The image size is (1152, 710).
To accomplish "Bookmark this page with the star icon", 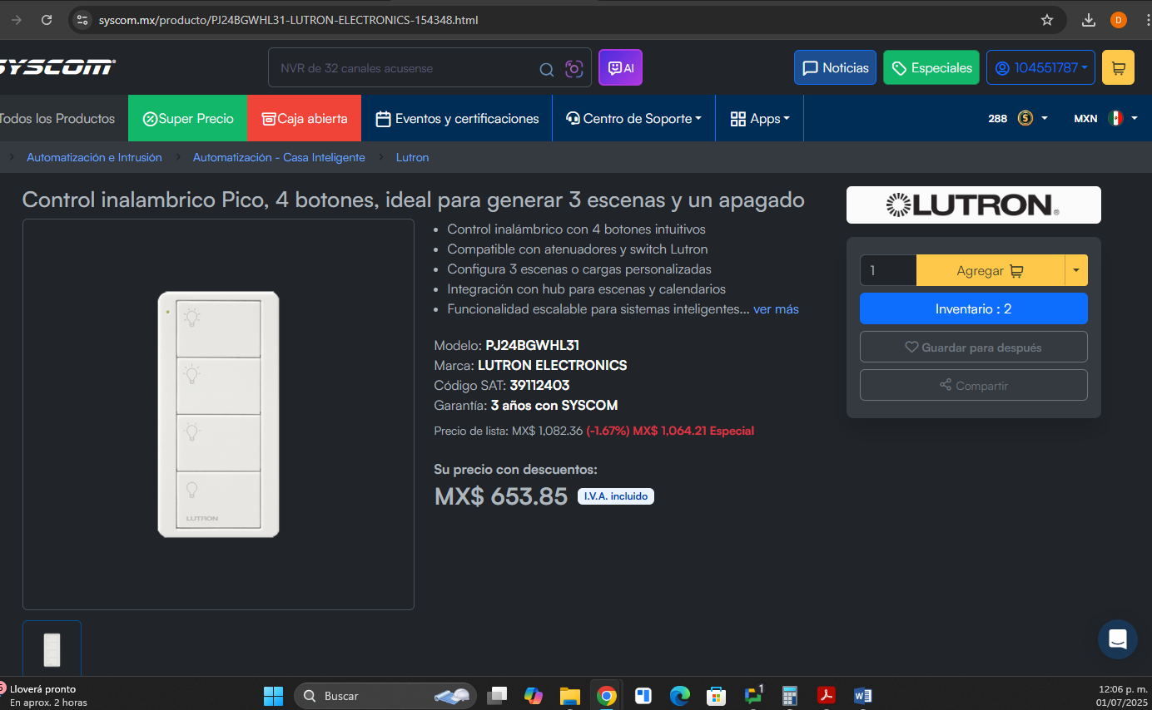I will pos(1047,20).
